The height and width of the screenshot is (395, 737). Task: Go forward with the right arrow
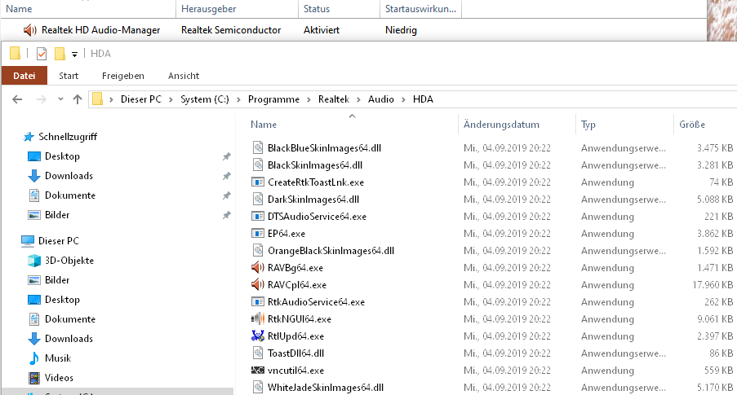(x=42, y=99)
